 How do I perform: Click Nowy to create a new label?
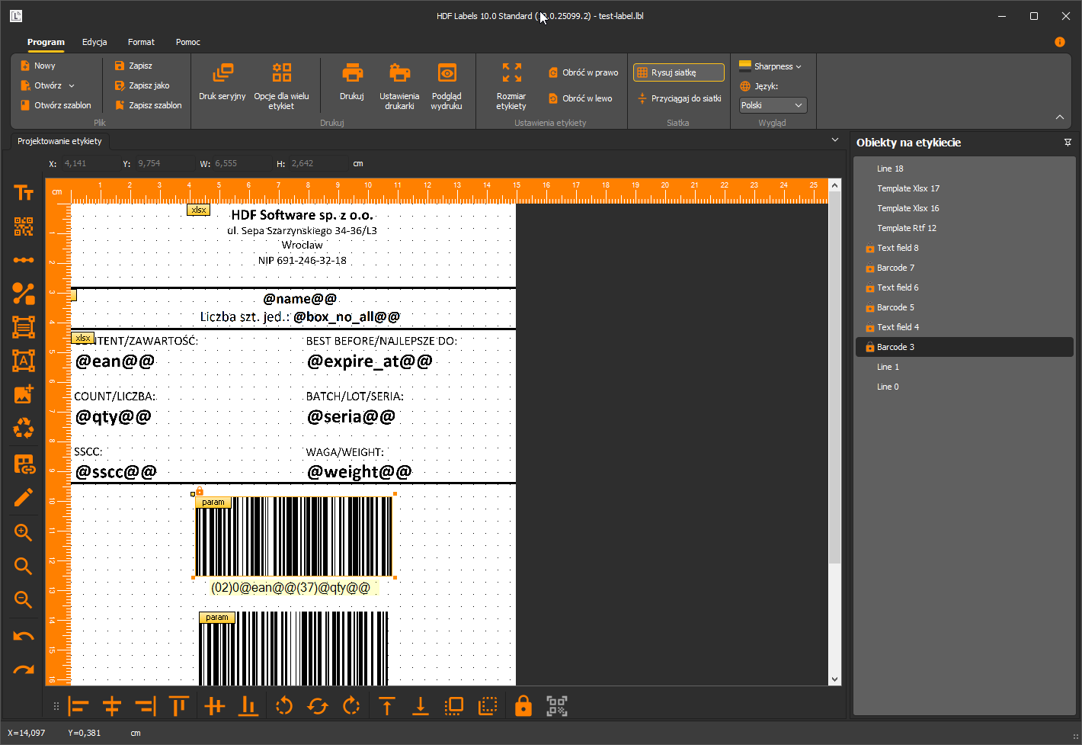(38, 66)
